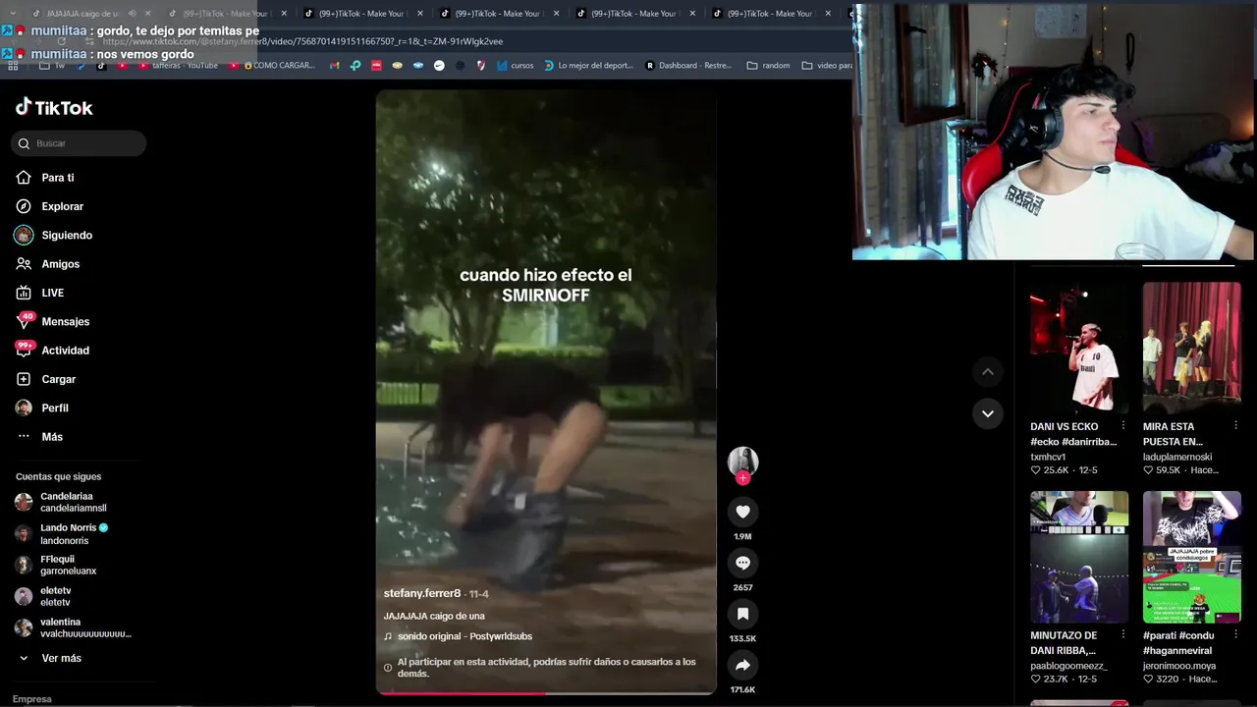Click txmhcv1 username under video card

point(1048,457)
